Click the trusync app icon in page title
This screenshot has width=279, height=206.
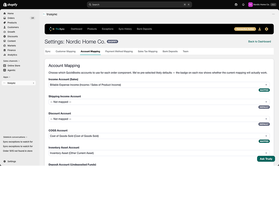click(x=44, y=14)
